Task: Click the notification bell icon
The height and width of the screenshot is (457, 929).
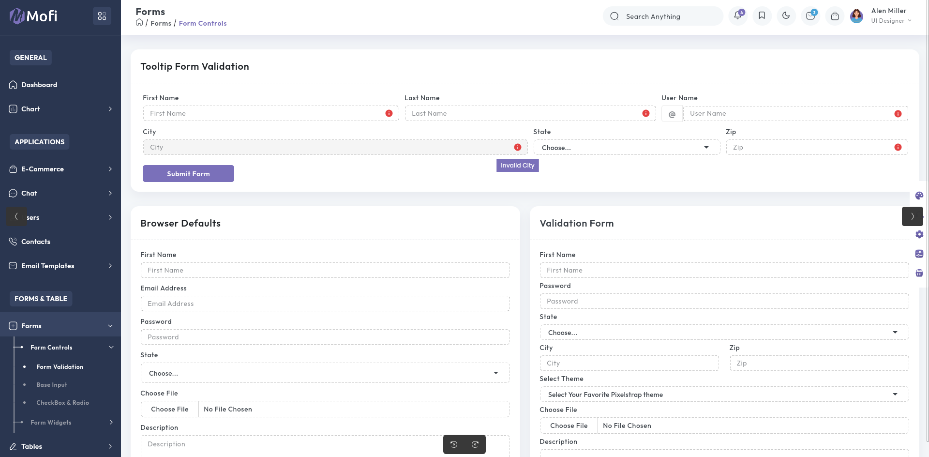Action: 737,16
